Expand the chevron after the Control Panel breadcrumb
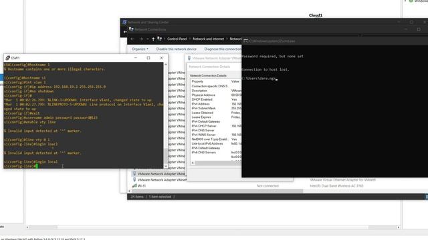428x240 pixels. point(190,39)
